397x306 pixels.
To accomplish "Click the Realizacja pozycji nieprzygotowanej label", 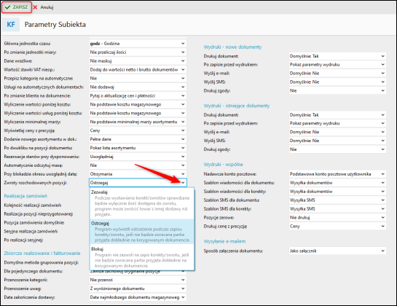I will point(39,214).
